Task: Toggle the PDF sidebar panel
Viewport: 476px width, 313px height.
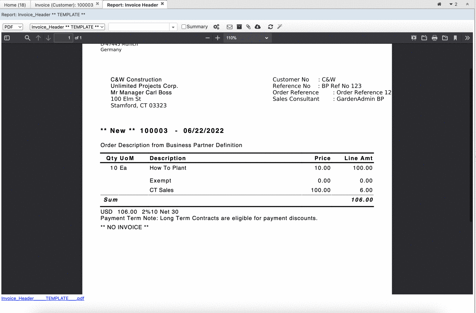Action: pos(7,38)
